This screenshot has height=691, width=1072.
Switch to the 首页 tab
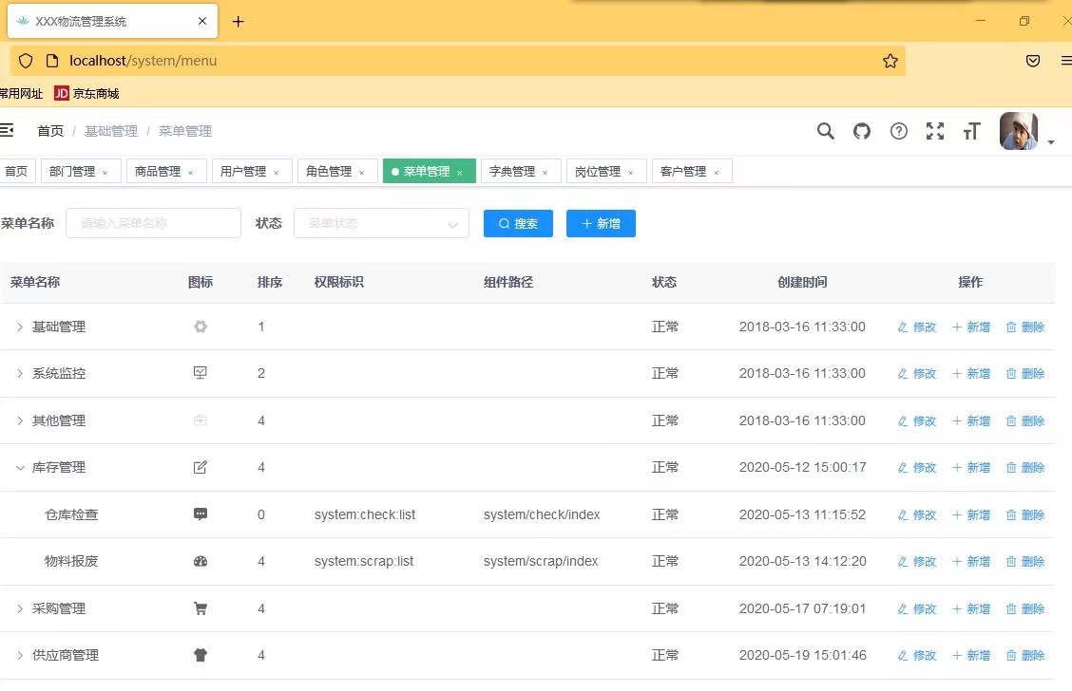[x=16, y=171]
